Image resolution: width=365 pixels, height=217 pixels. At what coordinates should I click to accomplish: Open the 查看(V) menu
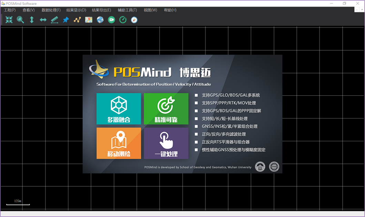tap(29, 10)
